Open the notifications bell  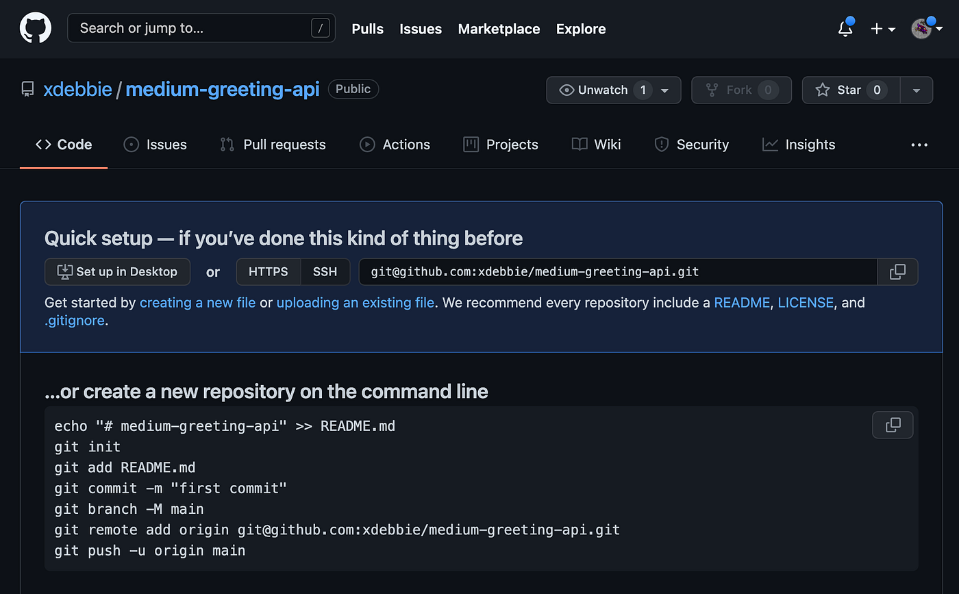pyautogui.click(x=846, y=29)
